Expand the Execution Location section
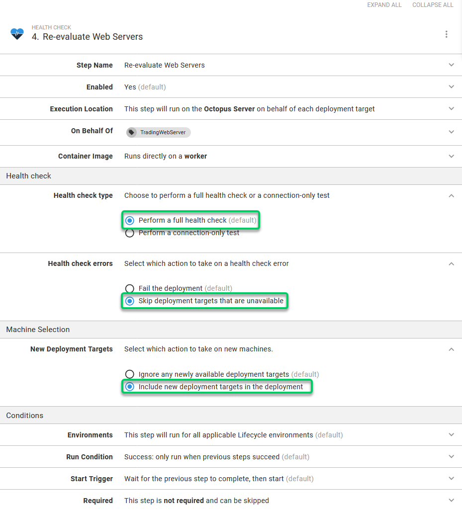 451,109
